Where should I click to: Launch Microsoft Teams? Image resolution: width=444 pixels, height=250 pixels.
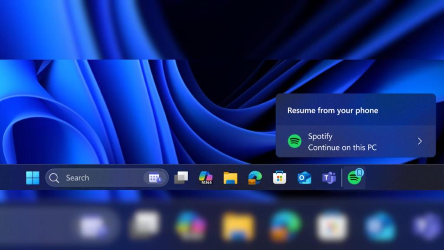(x=330, y=178)
